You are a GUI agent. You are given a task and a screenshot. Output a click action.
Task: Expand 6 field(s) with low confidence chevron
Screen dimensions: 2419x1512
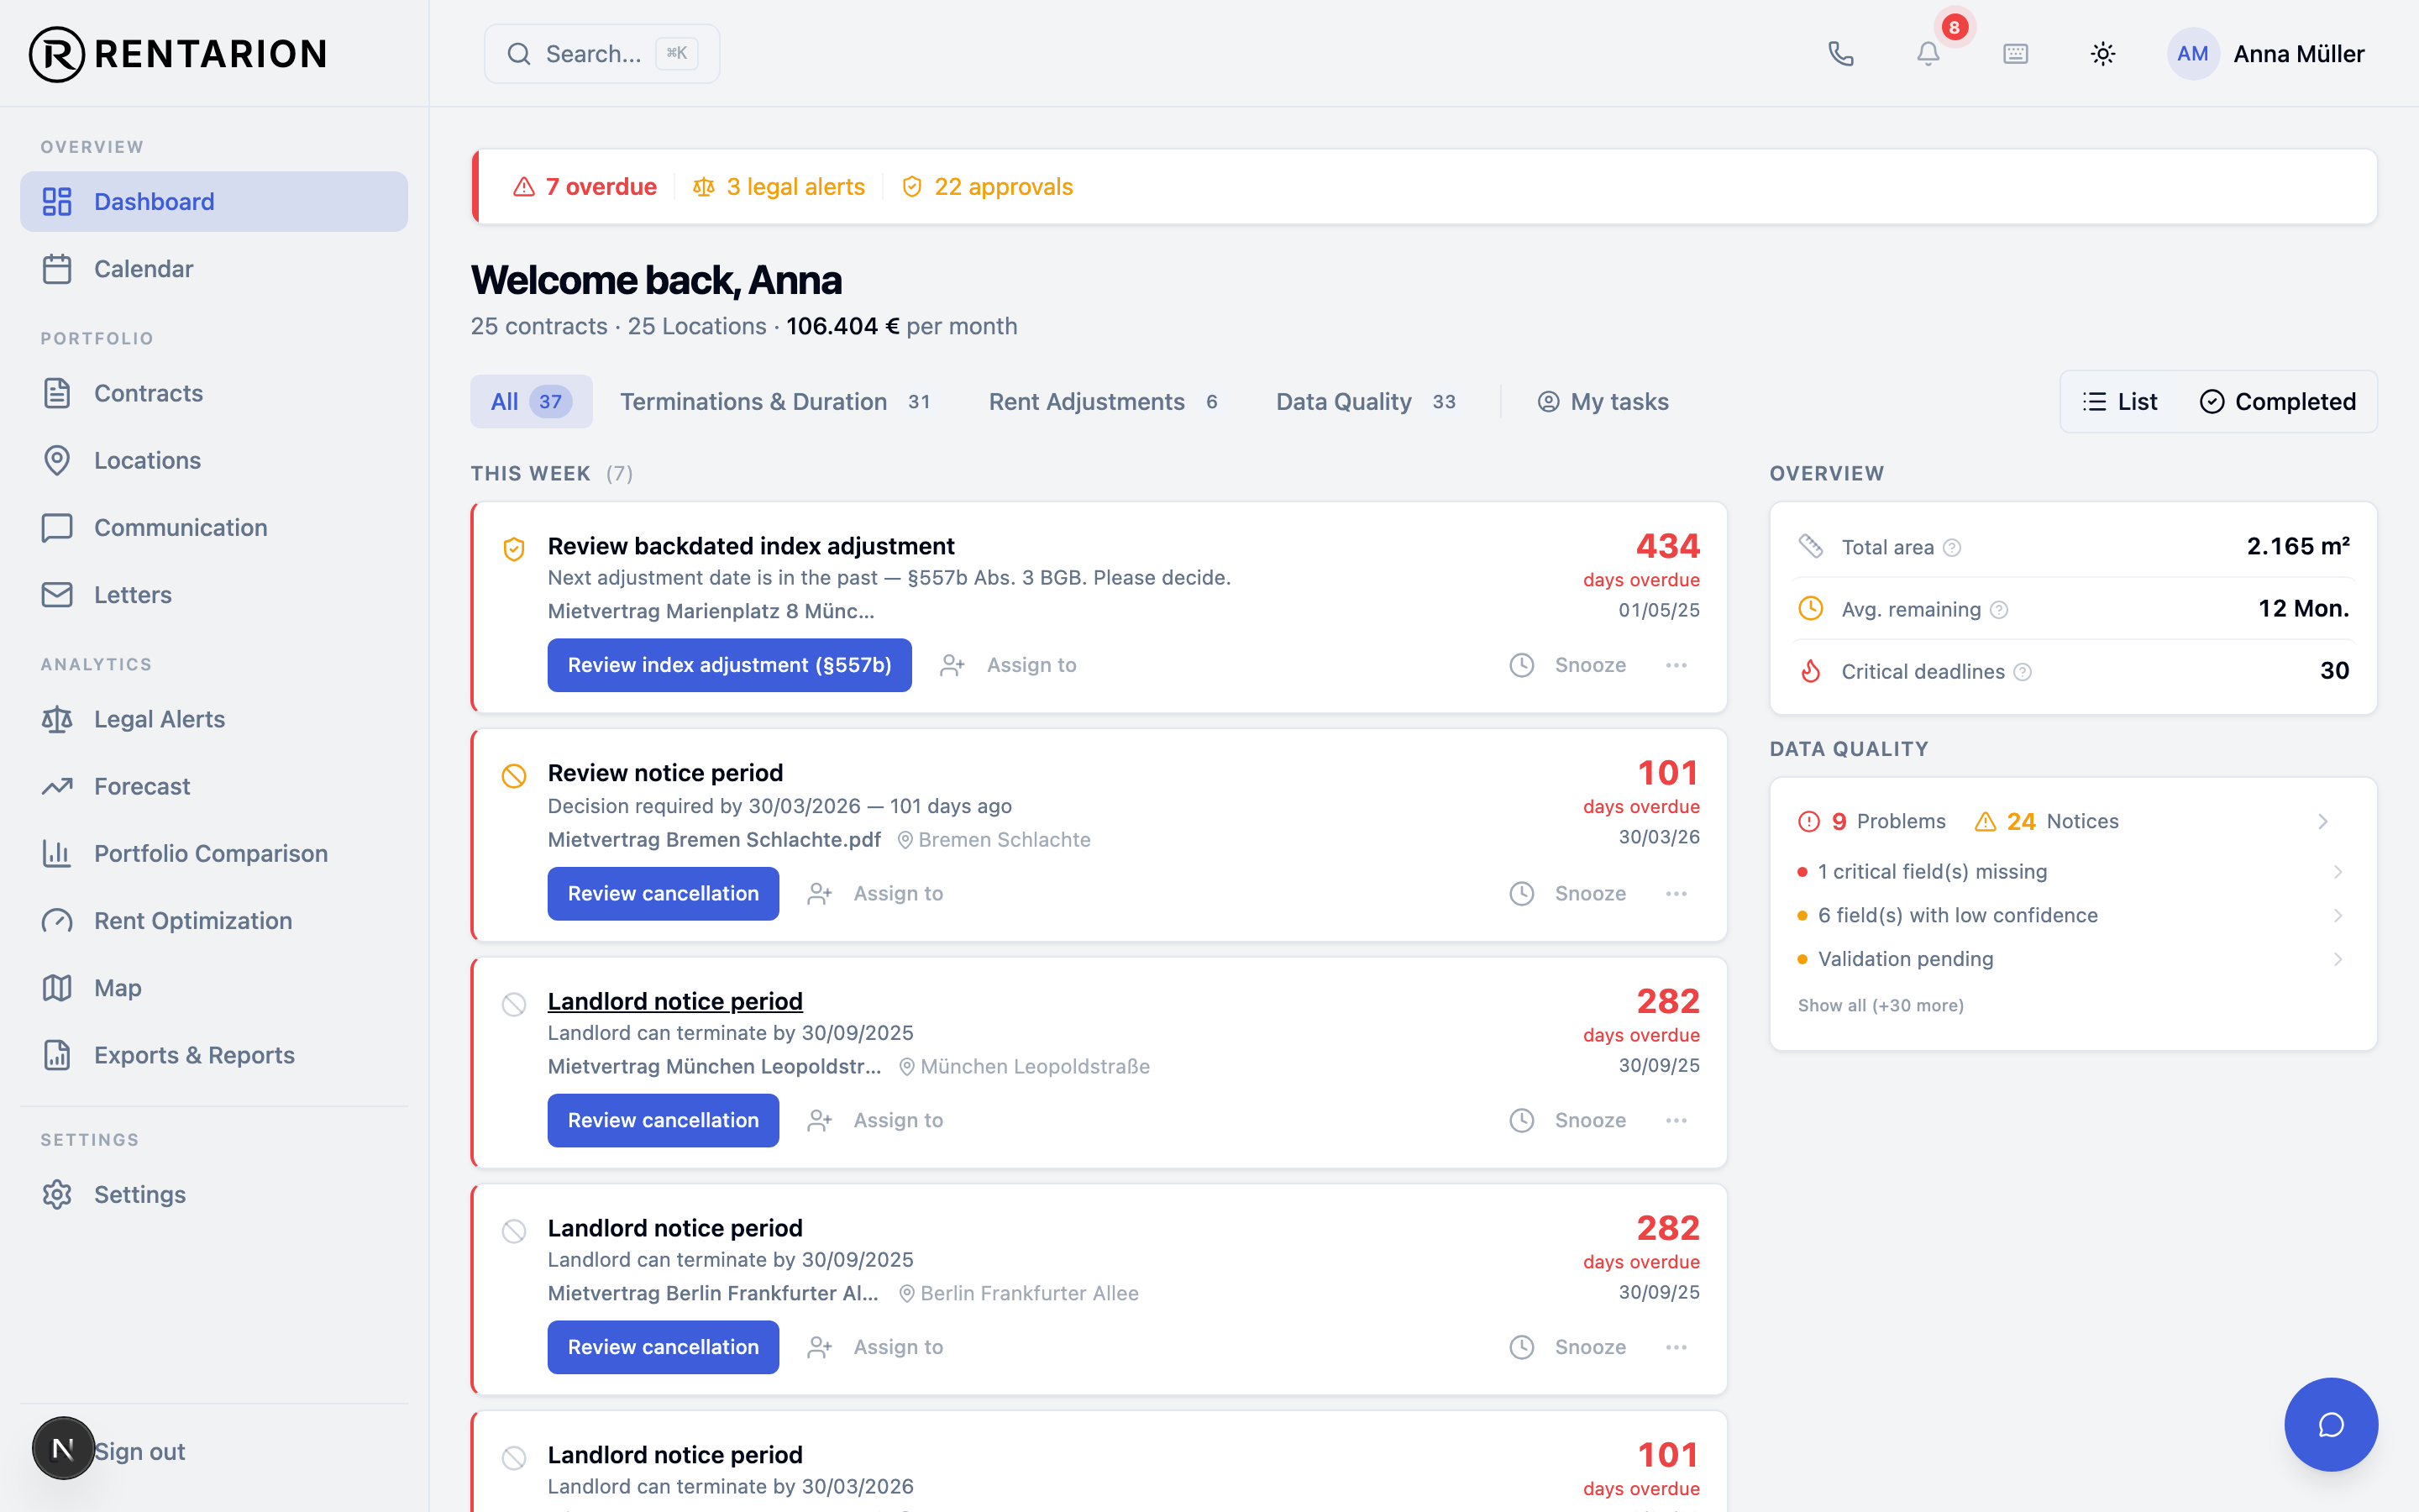click(2338, 915)
